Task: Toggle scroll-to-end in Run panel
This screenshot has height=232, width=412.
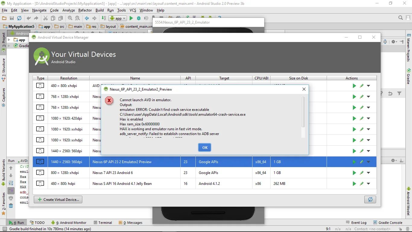Action: pos(11,191)
